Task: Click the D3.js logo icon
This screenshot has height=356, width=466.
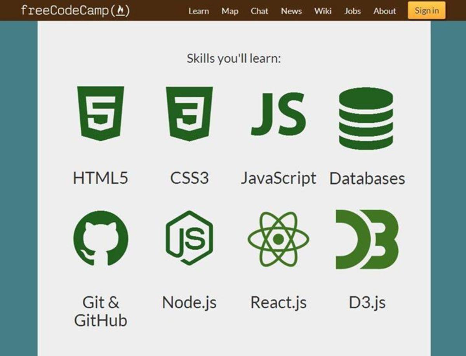Action: tap(367, 239)
